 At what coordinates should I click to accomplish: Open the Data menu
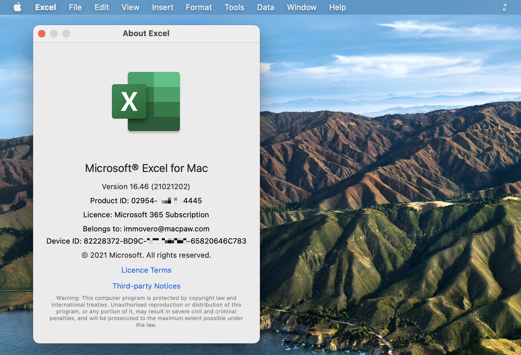pyautogui.click(x=265, y=7)
